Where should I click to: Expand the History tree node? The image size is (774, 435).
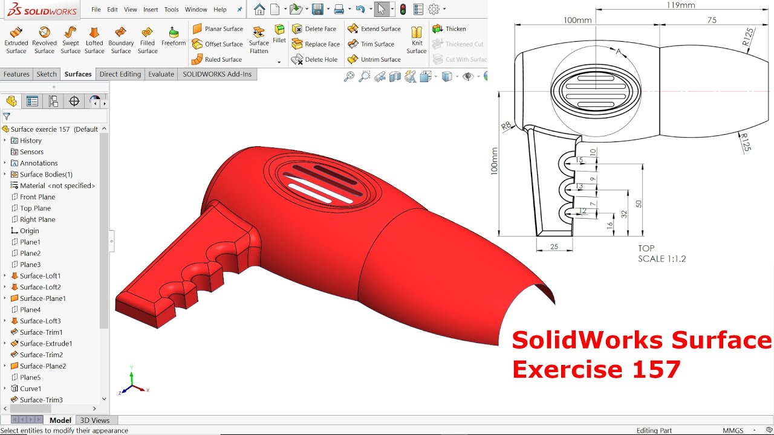click(5, 140)
